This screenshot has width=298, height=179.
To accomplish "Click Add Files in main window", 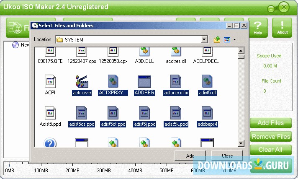I will click(x=271, y=123).
